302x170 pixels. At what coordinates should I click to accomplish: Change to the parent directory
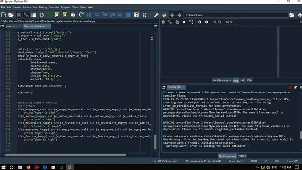click(x=300, y=15)
